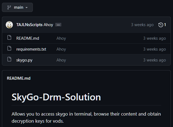The width and height of the screenshot is (173, 127).
Task: Open Ahoy commit for README.md row
Action: click(61, 38)
